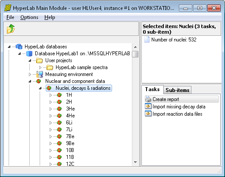This screenshot has height=177, width=225.
Task: Click the Nuclear and component data atom icon
Action: 38,81
